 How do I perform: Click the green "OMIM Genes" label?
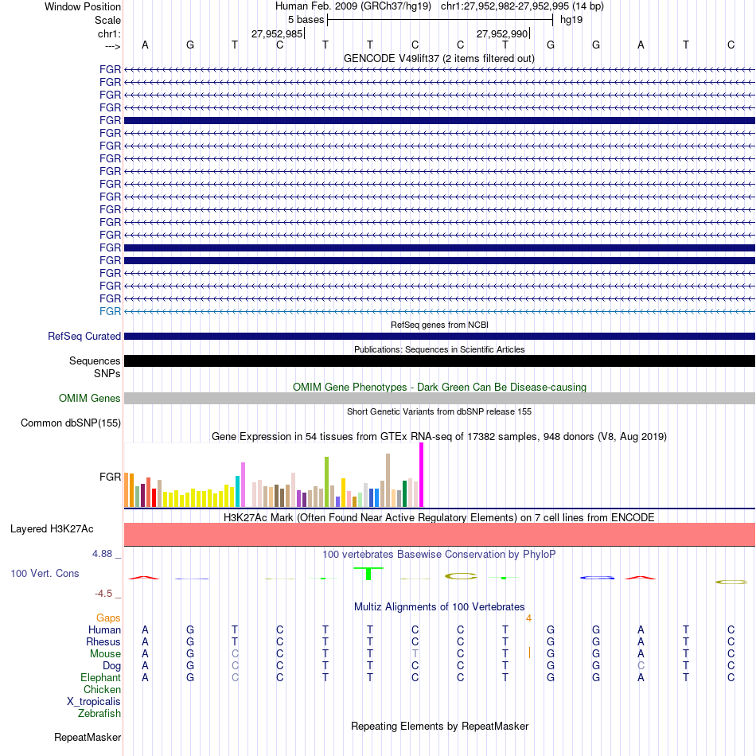(x=90, y=398)
